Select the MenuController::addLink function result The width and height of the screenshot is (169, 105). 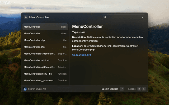[45, 60]
